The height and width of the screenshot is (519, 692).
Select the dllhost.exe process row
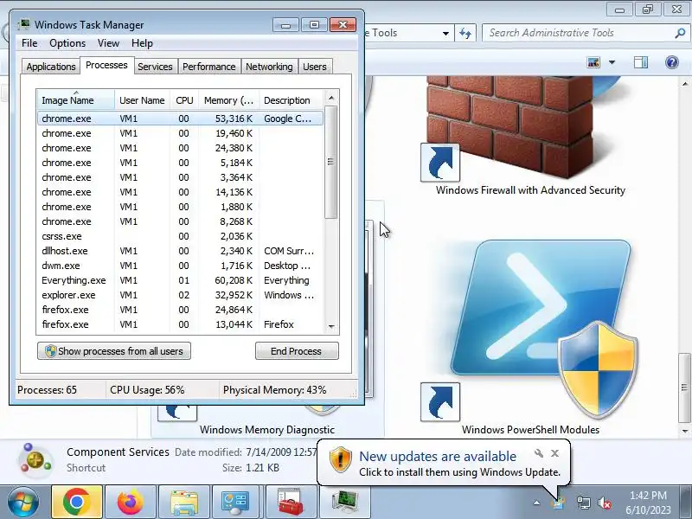(x=181, y=251)
